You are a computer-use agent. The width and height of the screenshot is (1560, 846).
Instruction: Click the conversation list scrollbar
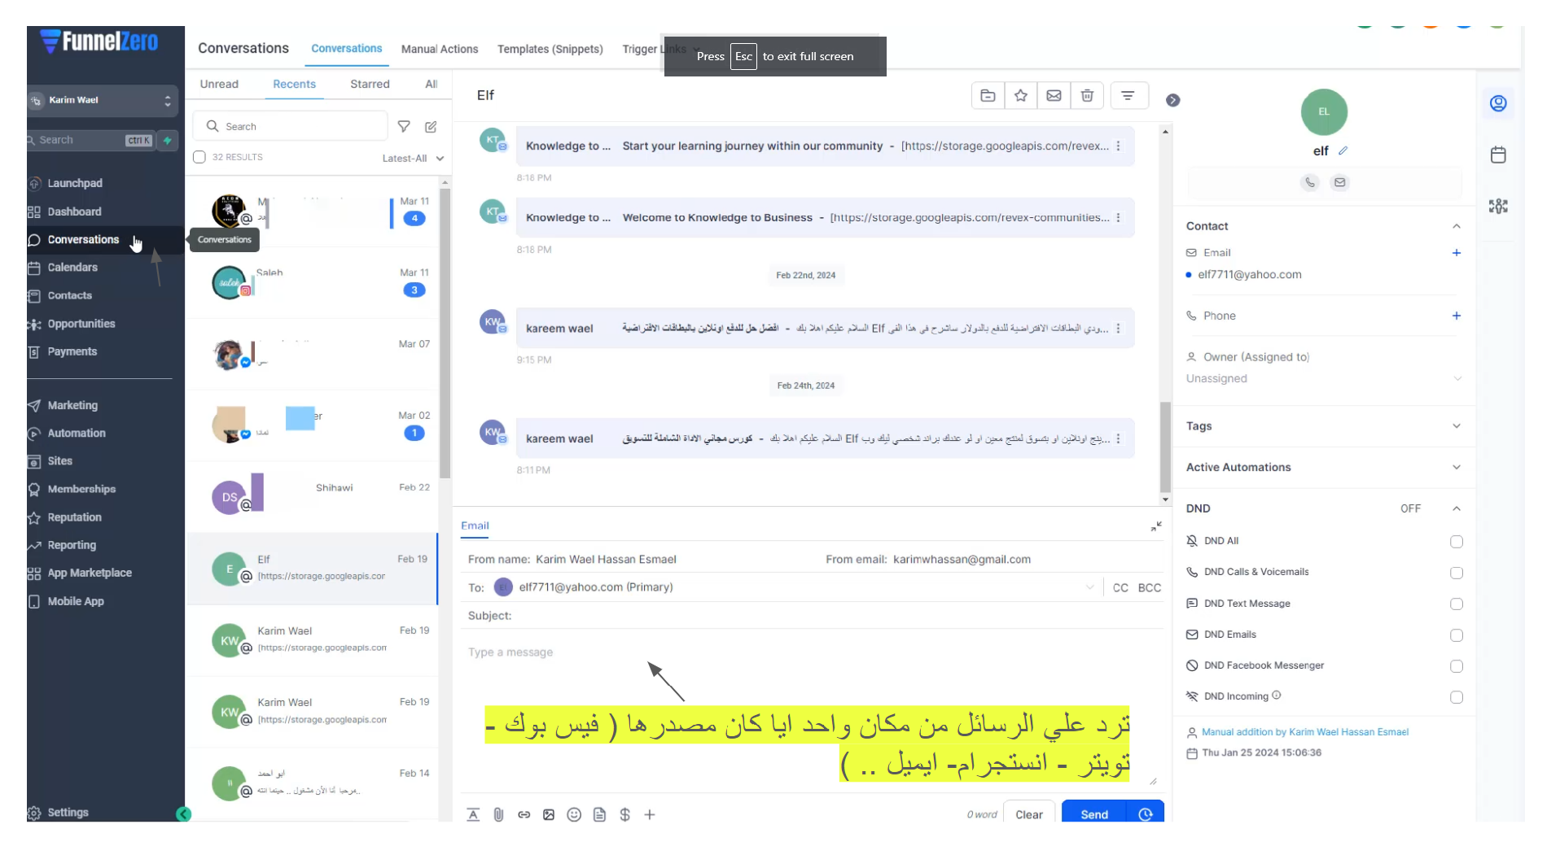click(445, 334)
